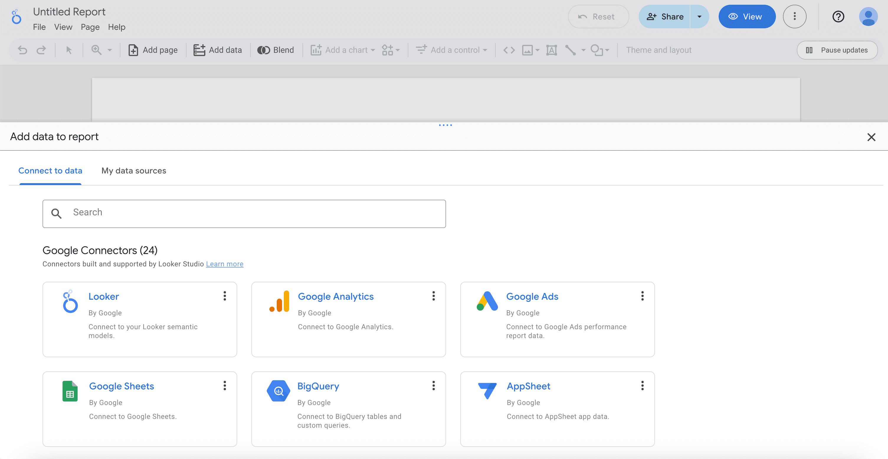Select the selection mode pointer tool
Image resolution: width=888 pixels, height=459 pixels.
tap(69, 50)
